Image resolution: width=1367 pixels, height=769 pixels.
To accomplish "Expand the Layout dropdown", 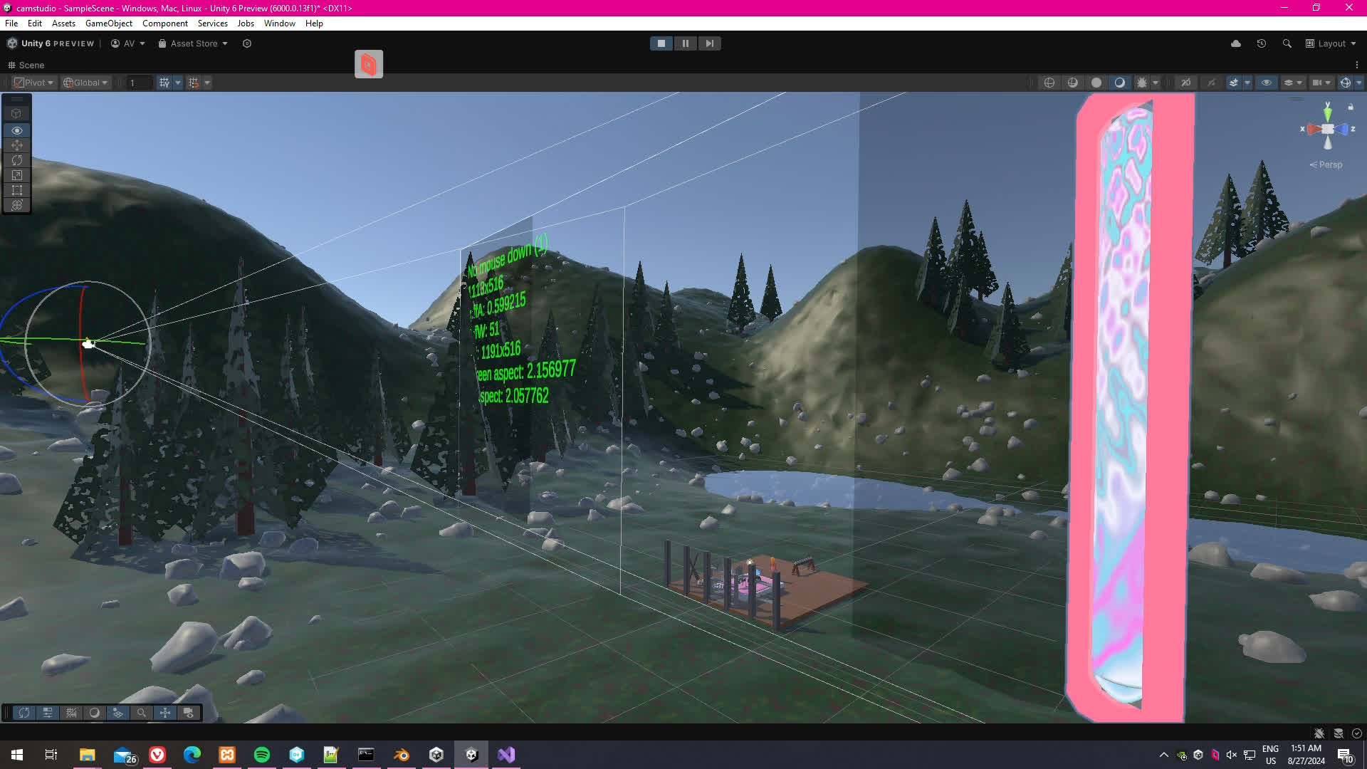I will (x=1331, y=43).
